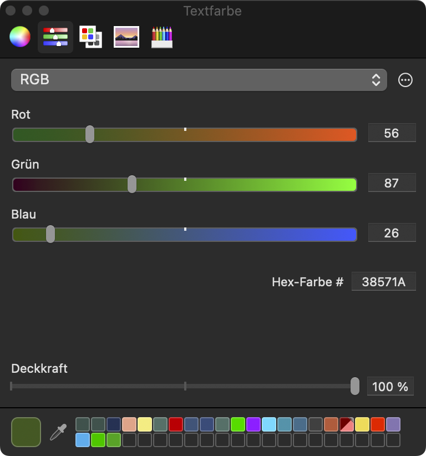Open the RGB color model dropdown
The image size is (426, 456).
click(199, 80)
